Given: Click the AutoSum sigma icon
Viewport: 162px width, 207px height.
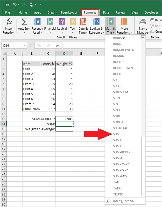Looking at the screenshot, I should (x=24, y=22).
